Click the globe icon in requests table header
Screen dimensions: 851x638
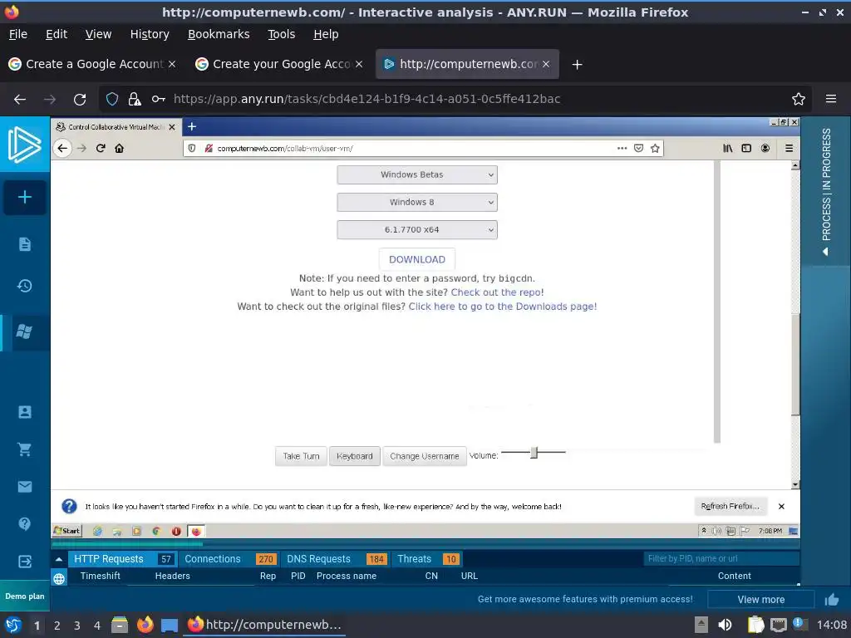tap(59, 578)
